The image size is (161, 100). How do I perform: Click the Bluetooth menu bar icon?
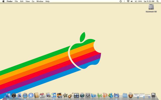(x=124, y=1)
